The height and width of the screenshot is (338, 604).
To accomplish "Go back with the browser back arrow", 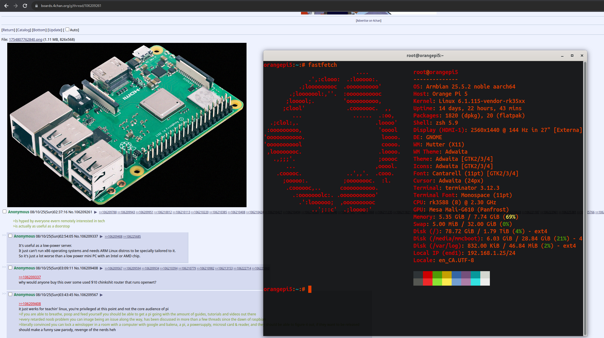I will (x=6, y=6).
